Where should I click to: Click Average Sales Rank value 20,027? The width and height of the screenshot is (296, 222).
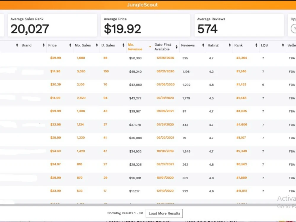30,29
